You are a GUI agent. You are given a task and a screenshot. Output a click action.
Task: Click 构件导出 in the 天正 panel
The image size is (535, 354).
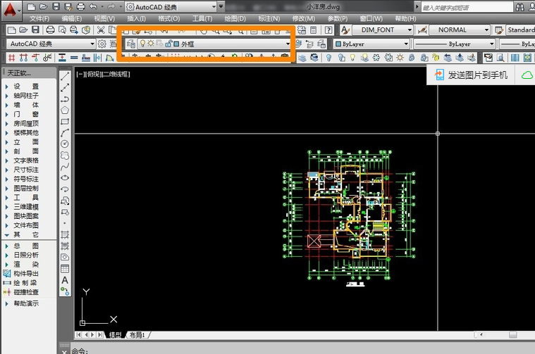point(21,273)
